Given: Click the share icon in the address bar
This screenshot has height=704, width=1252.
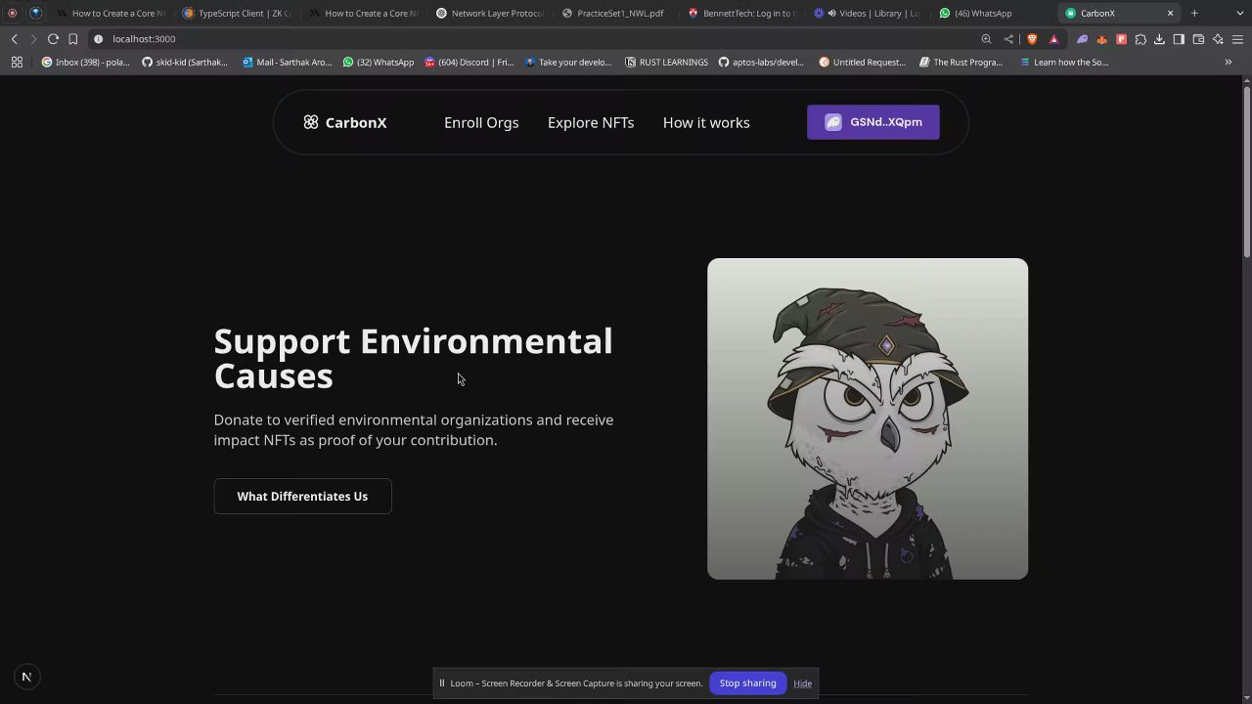Looking at the screenshot, I should [1008, 39].
